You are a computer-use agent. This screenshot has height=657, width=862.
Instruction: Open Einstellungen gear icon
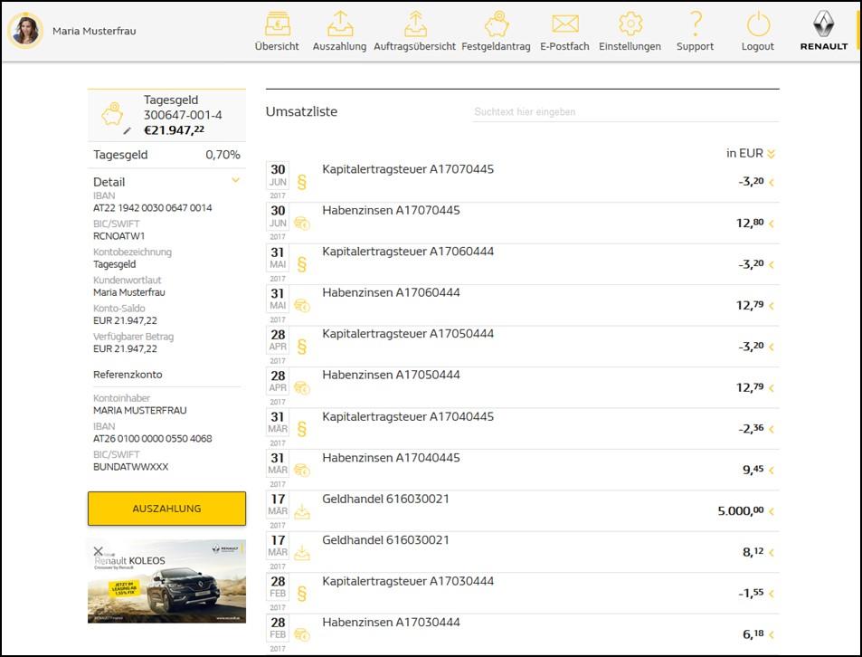[x=630, y=25]
